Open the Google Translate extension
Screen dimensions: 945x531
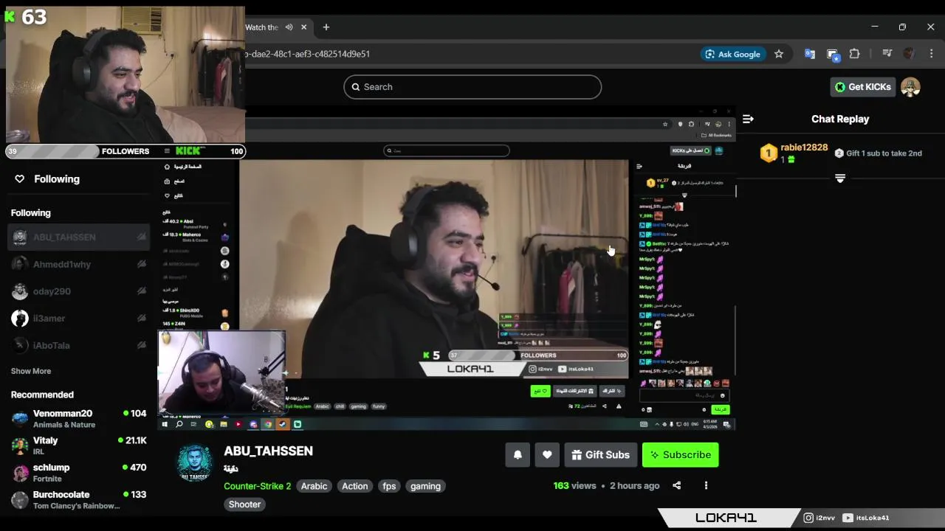(x=810, y=54)
